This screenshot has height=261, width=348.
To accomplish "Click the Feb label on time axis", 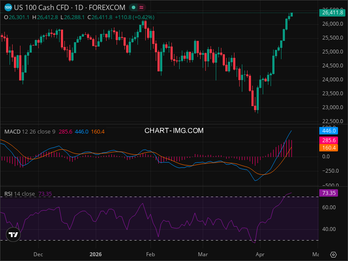I will [151, 254].
